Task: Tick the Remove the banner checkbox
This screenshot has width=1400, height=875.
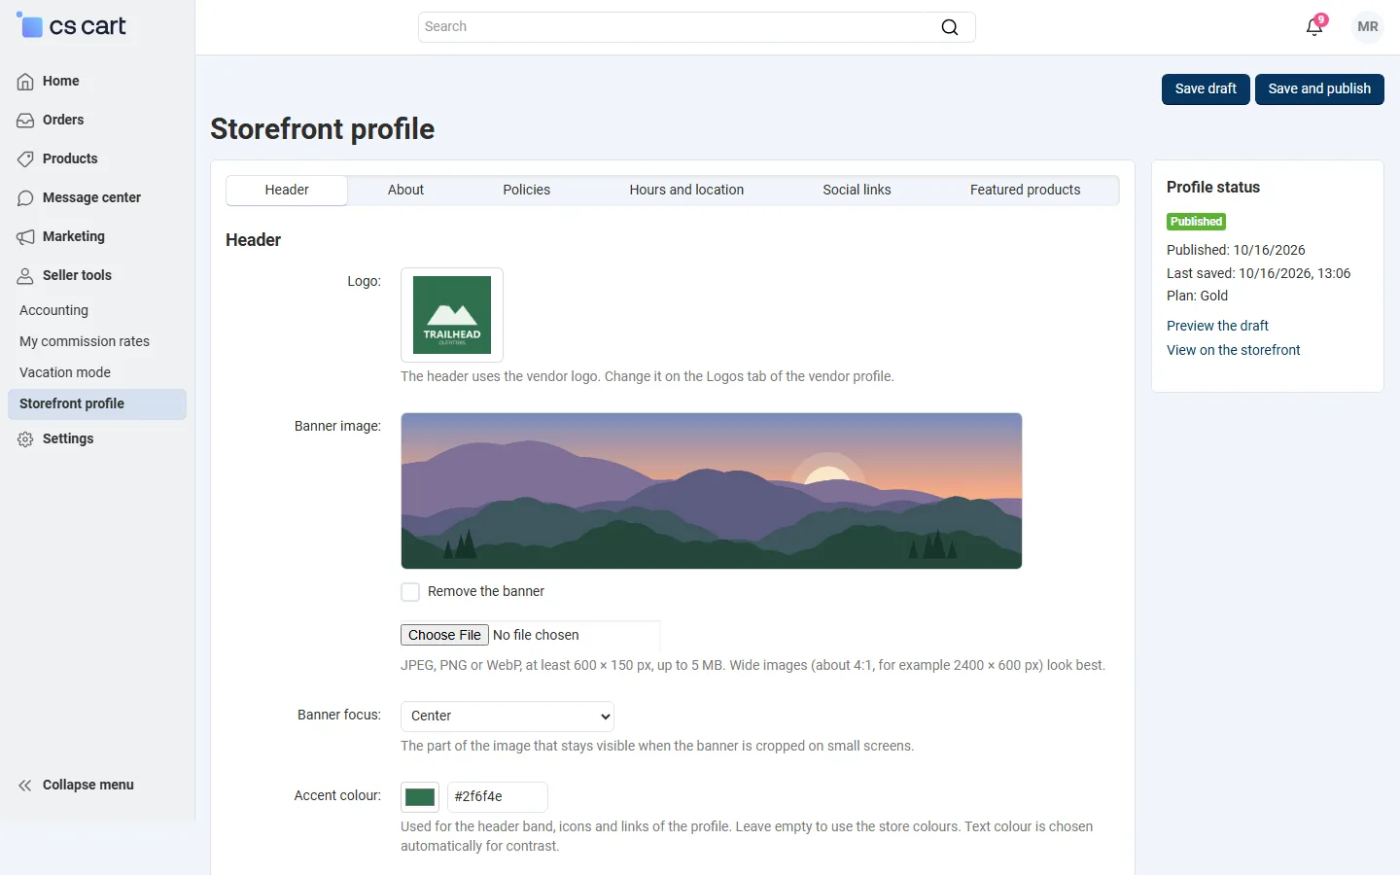Action: (410, 592)
